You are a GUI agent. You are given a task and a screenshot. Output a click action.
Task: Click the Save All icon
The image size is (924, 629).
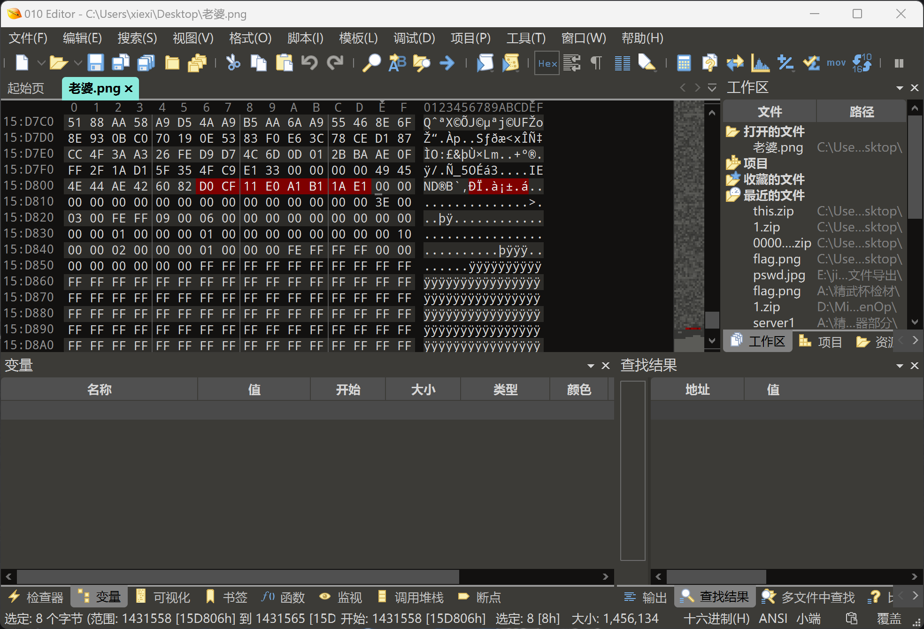(146, 62)
